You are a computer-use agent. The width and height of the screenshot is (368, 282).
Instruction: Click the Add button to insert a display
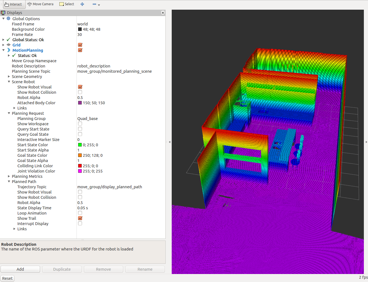pos(20,269)
